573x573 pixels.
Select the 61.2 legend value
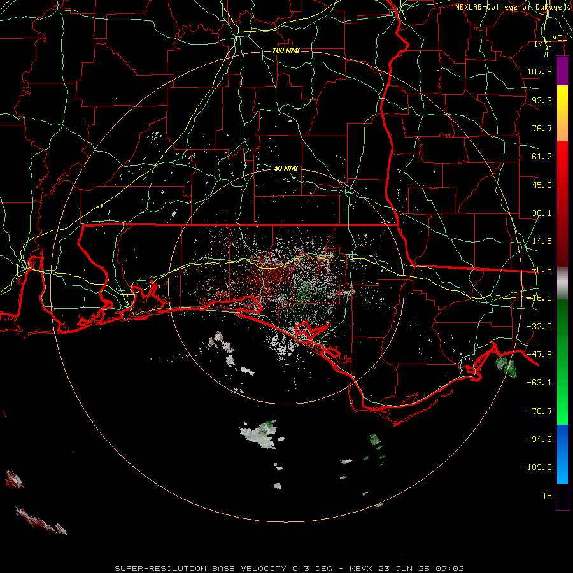click(542, 157)
